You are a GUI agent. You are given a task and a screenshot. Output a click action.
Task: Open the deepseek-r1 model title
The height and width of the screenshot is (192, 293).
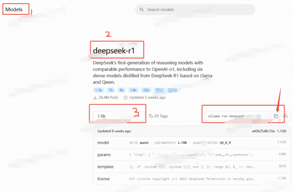tap(114, 50)
